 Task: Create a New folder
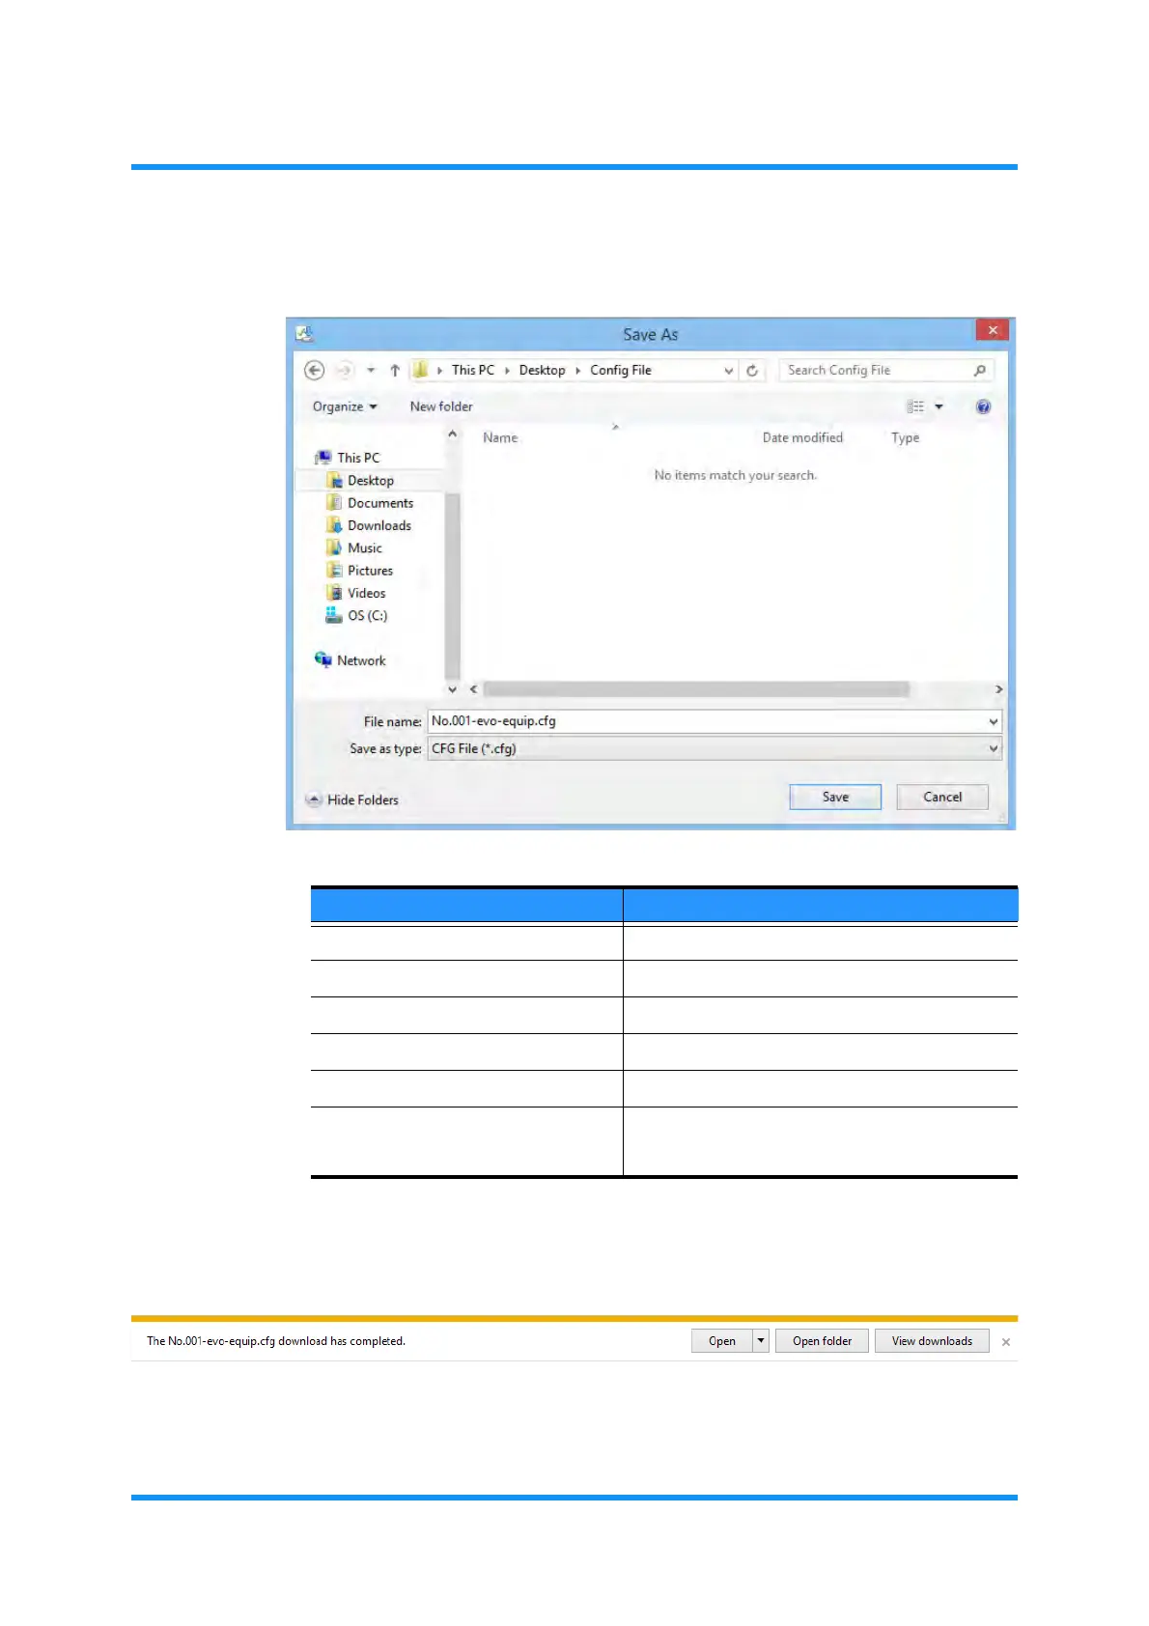441,406
